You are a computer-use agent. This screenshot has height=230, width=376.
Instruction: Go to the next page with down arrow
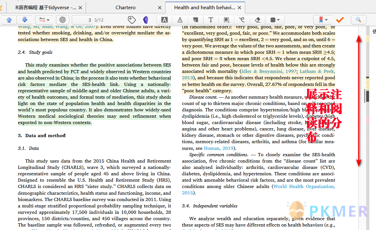tap(24, 20)
